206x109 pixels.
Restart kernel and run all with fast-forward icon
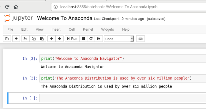(99, 39)
